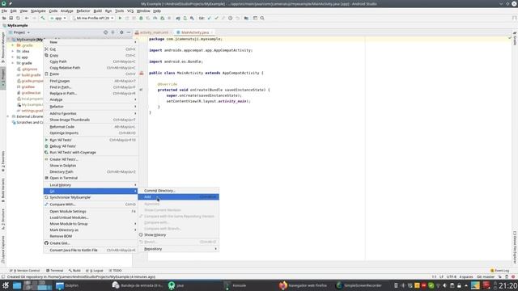Image resolution: width=518 pixels, height=291 pixels.
Task: Expand the New submenu in the context menu
Action: click(x=91, y=42)
